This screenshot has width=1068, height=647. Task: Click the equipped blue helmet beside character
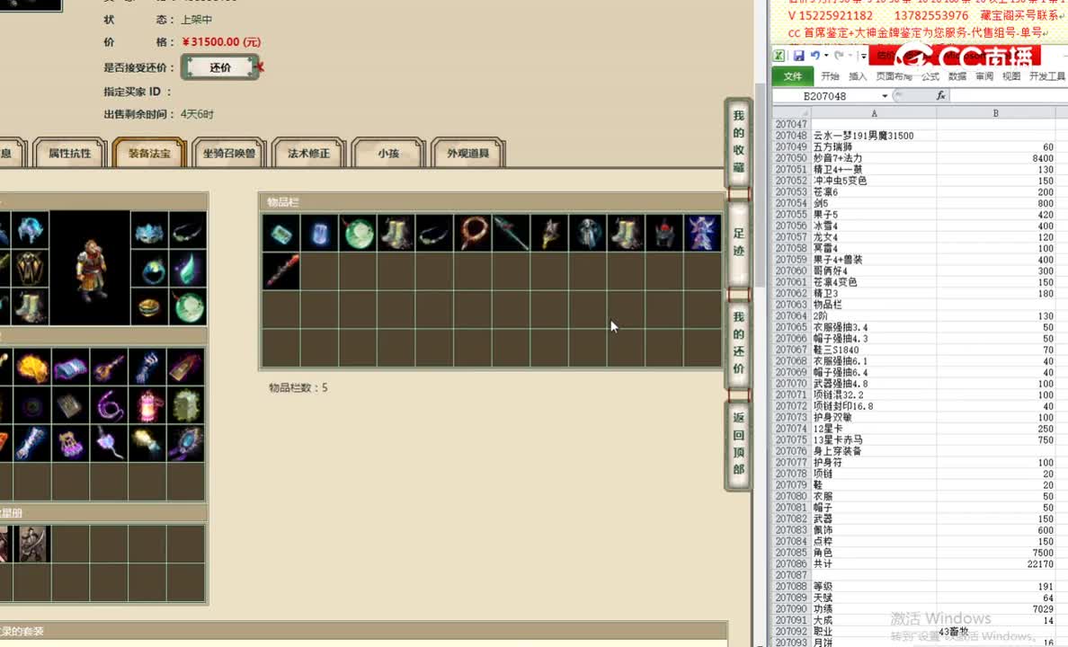[x=31, y=230]
